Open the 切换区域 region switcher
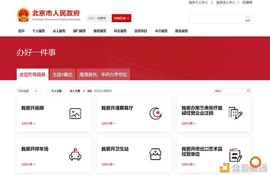The width and height of the screenshot is (270, 175). click(121, 18)
